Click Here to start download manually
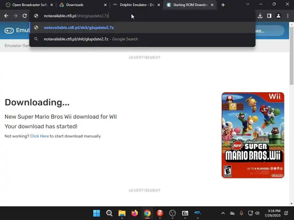Viewport: 294px width, 220px height. (x=39, y=136)
